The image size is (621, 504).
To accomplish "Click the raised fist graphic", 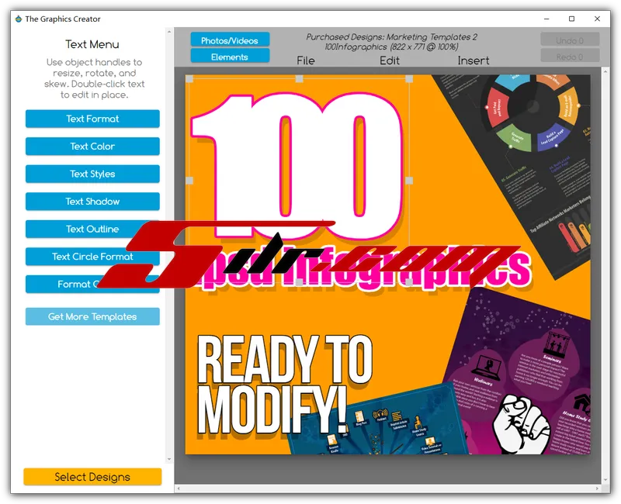I will (521, 425).
